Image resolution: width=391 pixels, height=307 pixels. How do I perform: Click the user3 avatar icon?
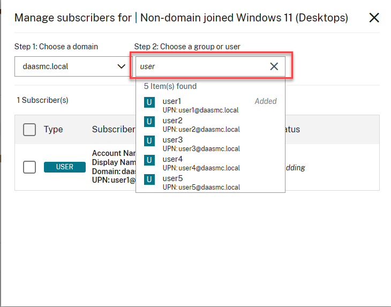(149, 140)
